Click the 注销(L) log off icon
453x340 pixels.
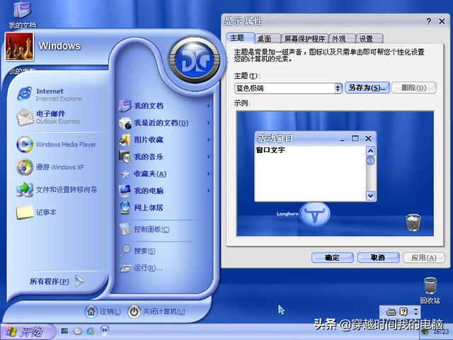[91, 312]
